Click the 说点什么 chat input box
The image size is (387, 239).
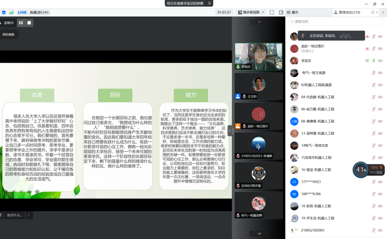pyautogui.click(x=14, y=215)
